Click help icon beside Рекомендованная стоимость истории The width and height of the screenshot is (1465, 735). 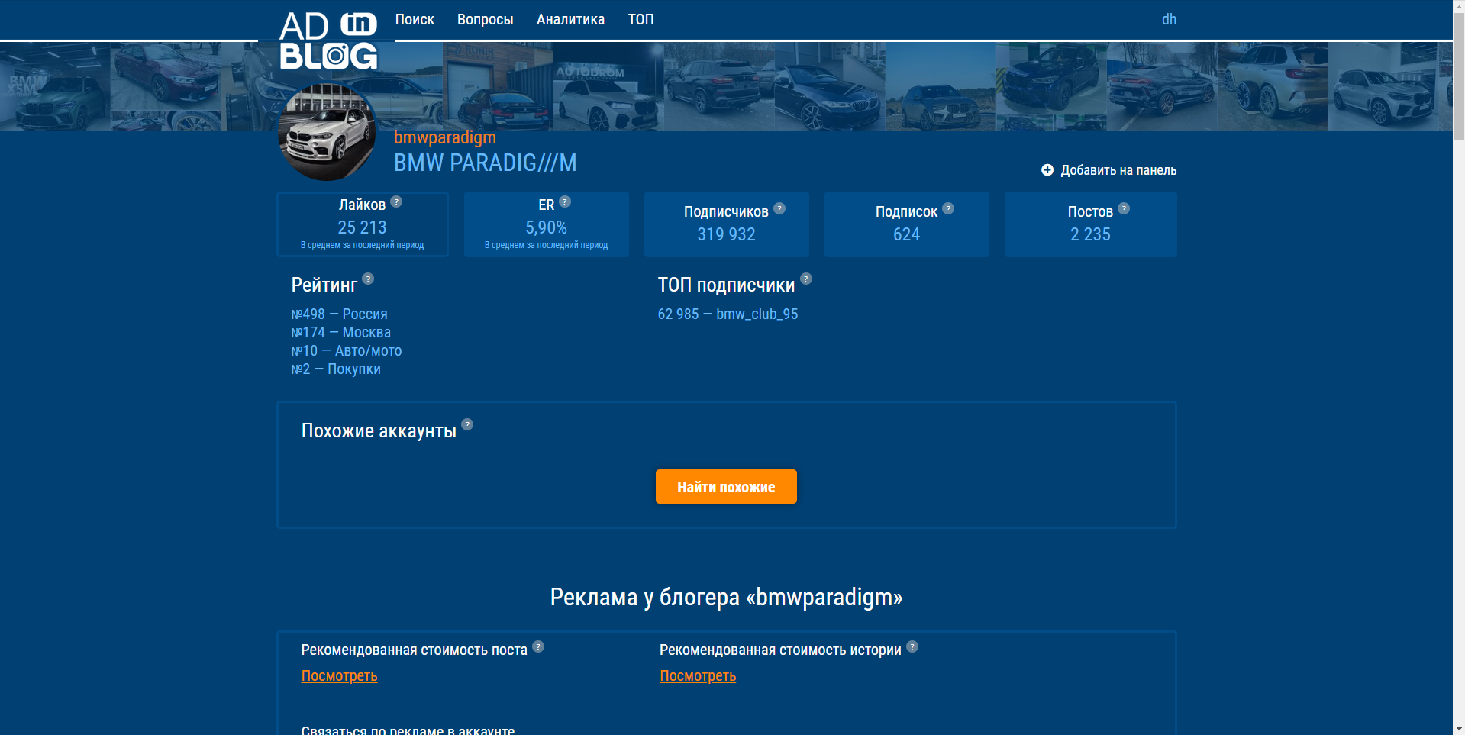click(912, 647)
